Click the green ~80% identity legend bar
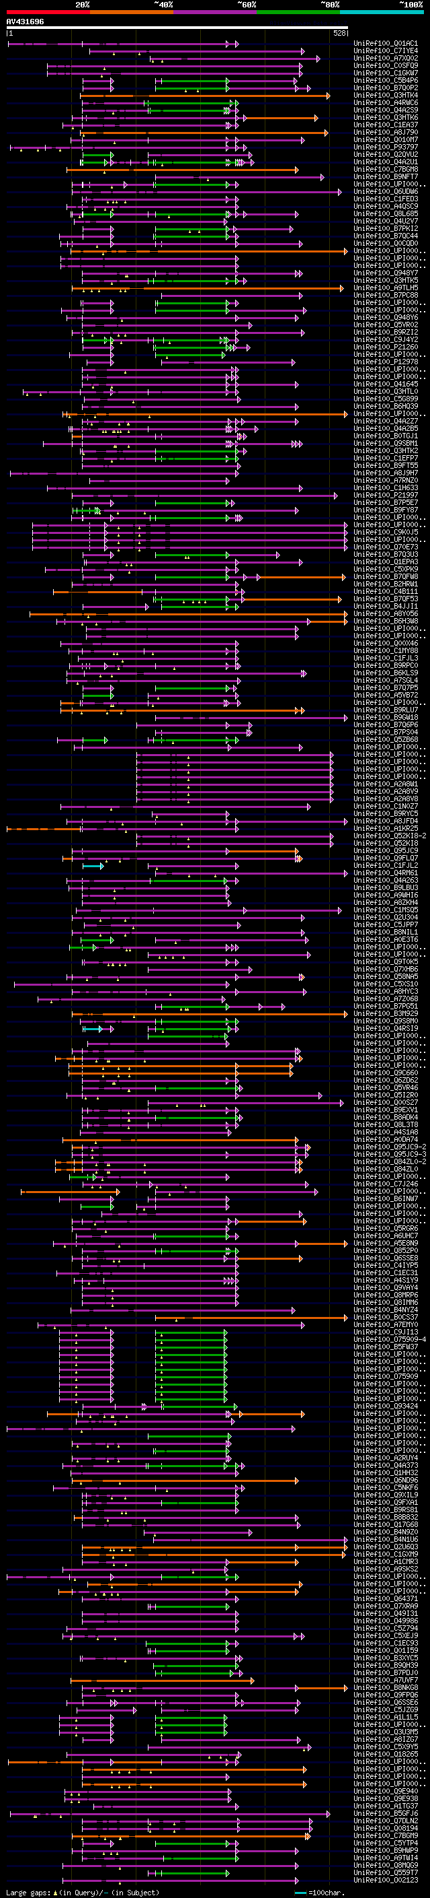Screen dimensions: 430x1898 coord(298,12)
